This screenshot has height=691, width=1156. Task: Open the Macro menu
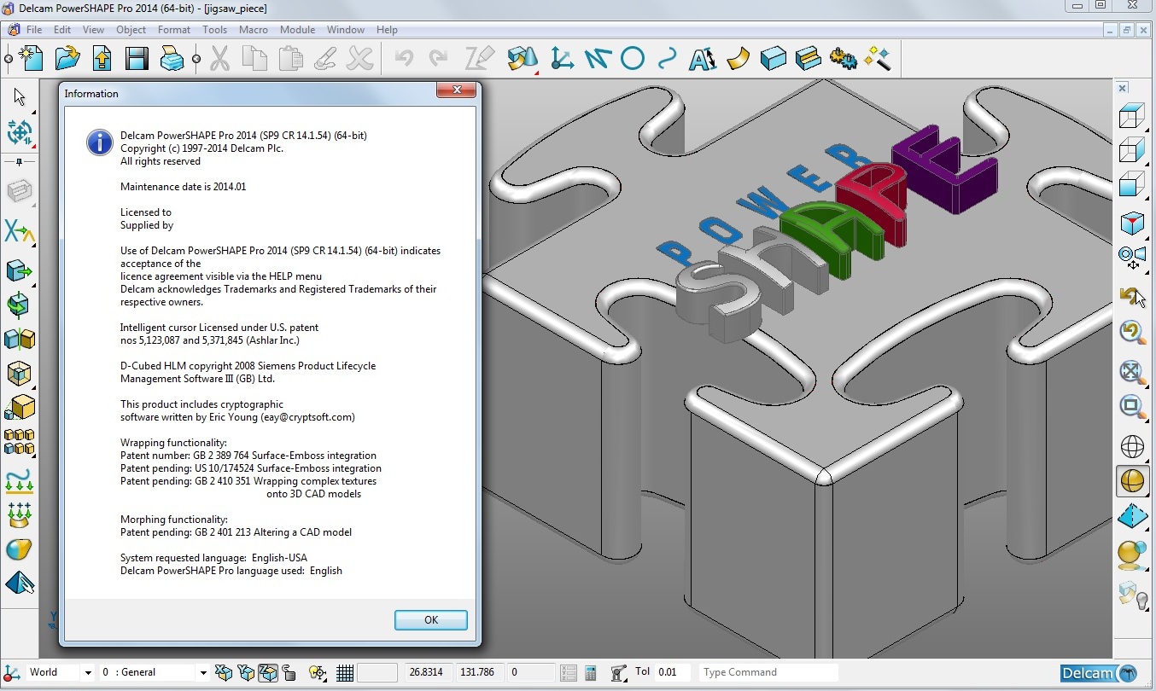click(x=254, y=30)
